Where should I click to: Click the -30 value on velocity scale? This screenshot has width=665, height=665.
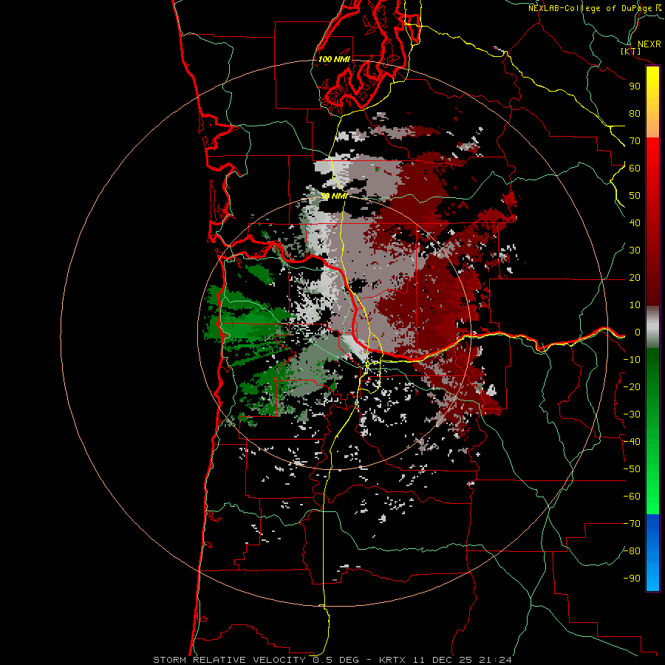click(x=632, y=415)
